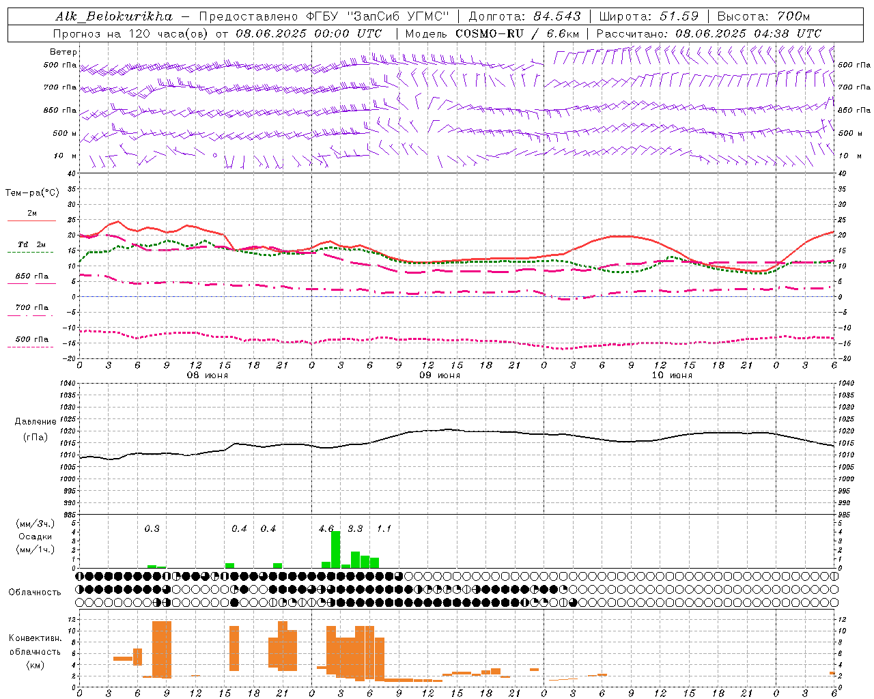This screenshot has width=874, height=699.
Task: Click the 4.6 precipitation total
Action: click(x=326, y=528)
